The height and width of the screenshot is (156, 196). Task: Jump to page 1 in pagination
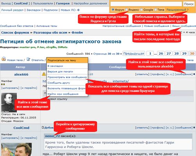[x=150, y=53]
